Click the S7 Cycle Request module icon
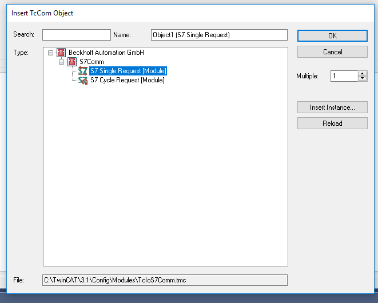This screenshot has height=303, width=378. (83, 80)
